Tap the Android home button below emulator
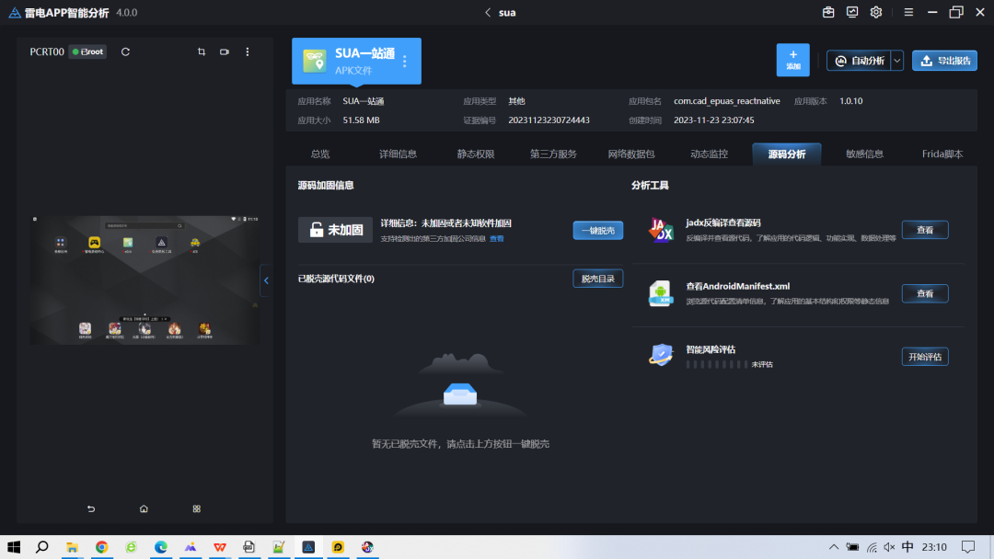This screenshot has width=994, height=559. click(144, 509)
